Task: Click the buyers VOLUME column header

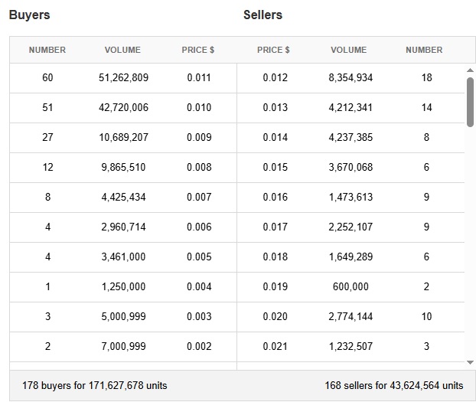Action: pos(122,50)
